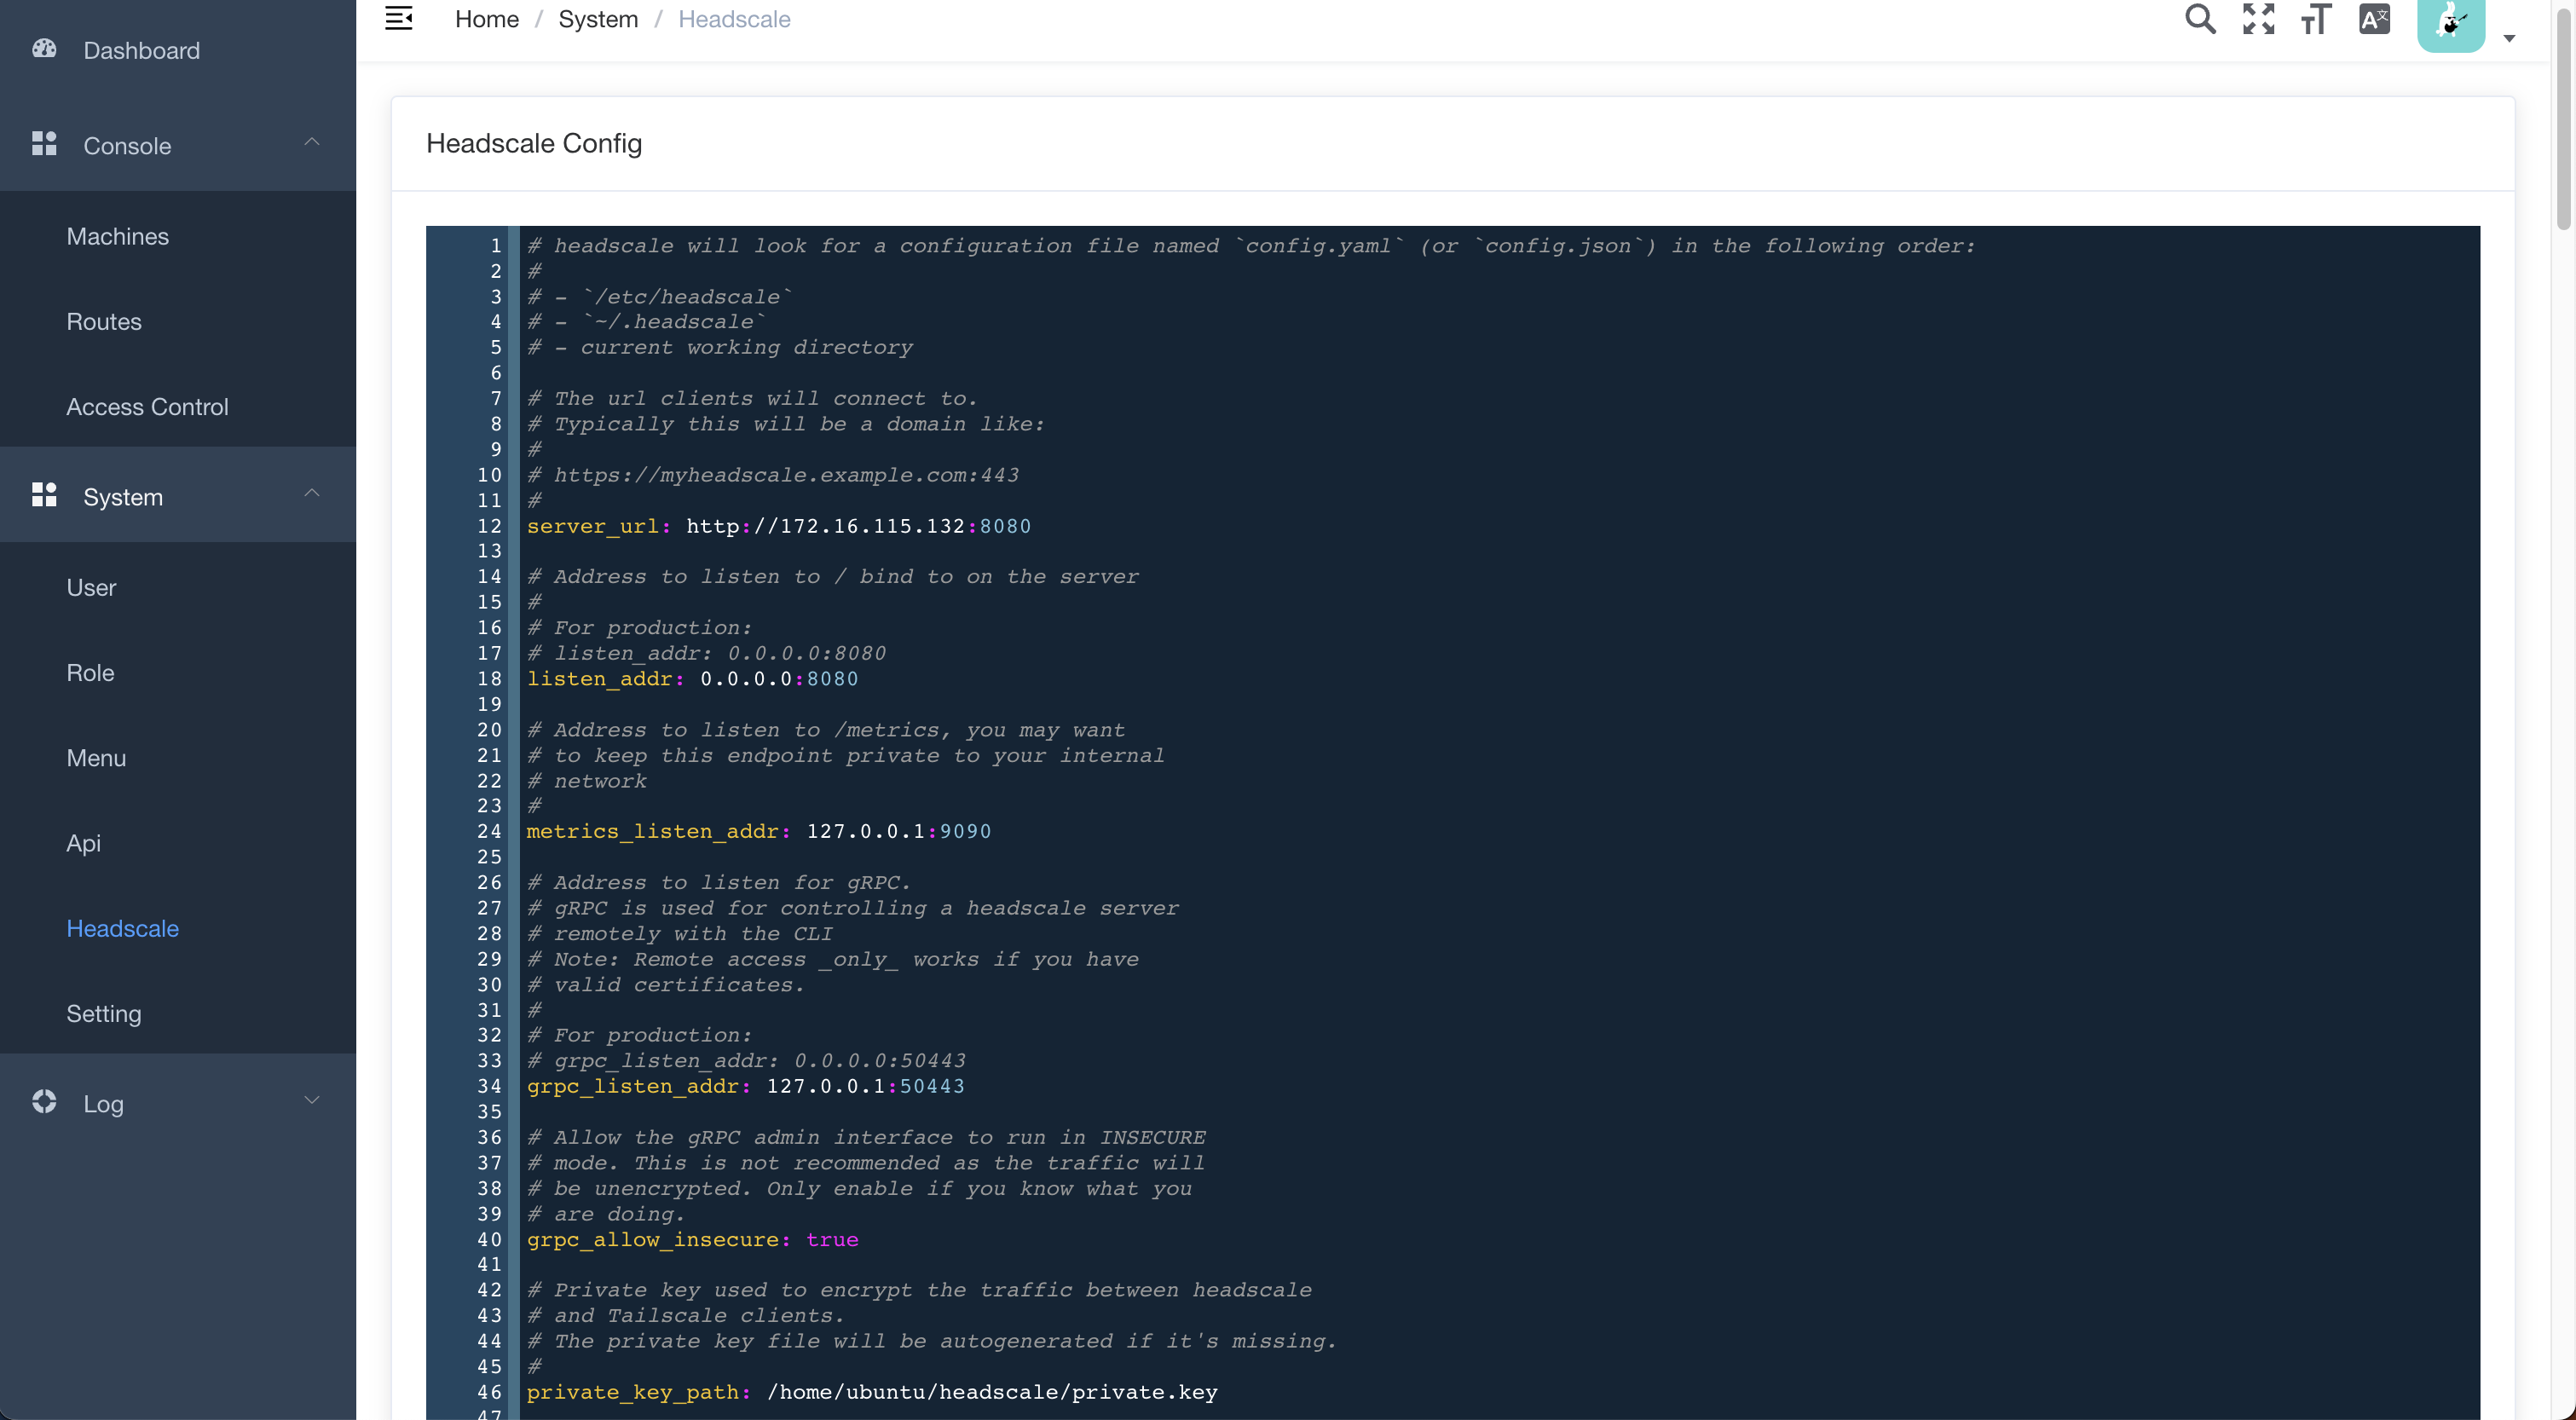Viewport: 2576px width, 1420px height.
Task: Go to the Routes page
Action: pyautogui.click(x=103, y=322)
